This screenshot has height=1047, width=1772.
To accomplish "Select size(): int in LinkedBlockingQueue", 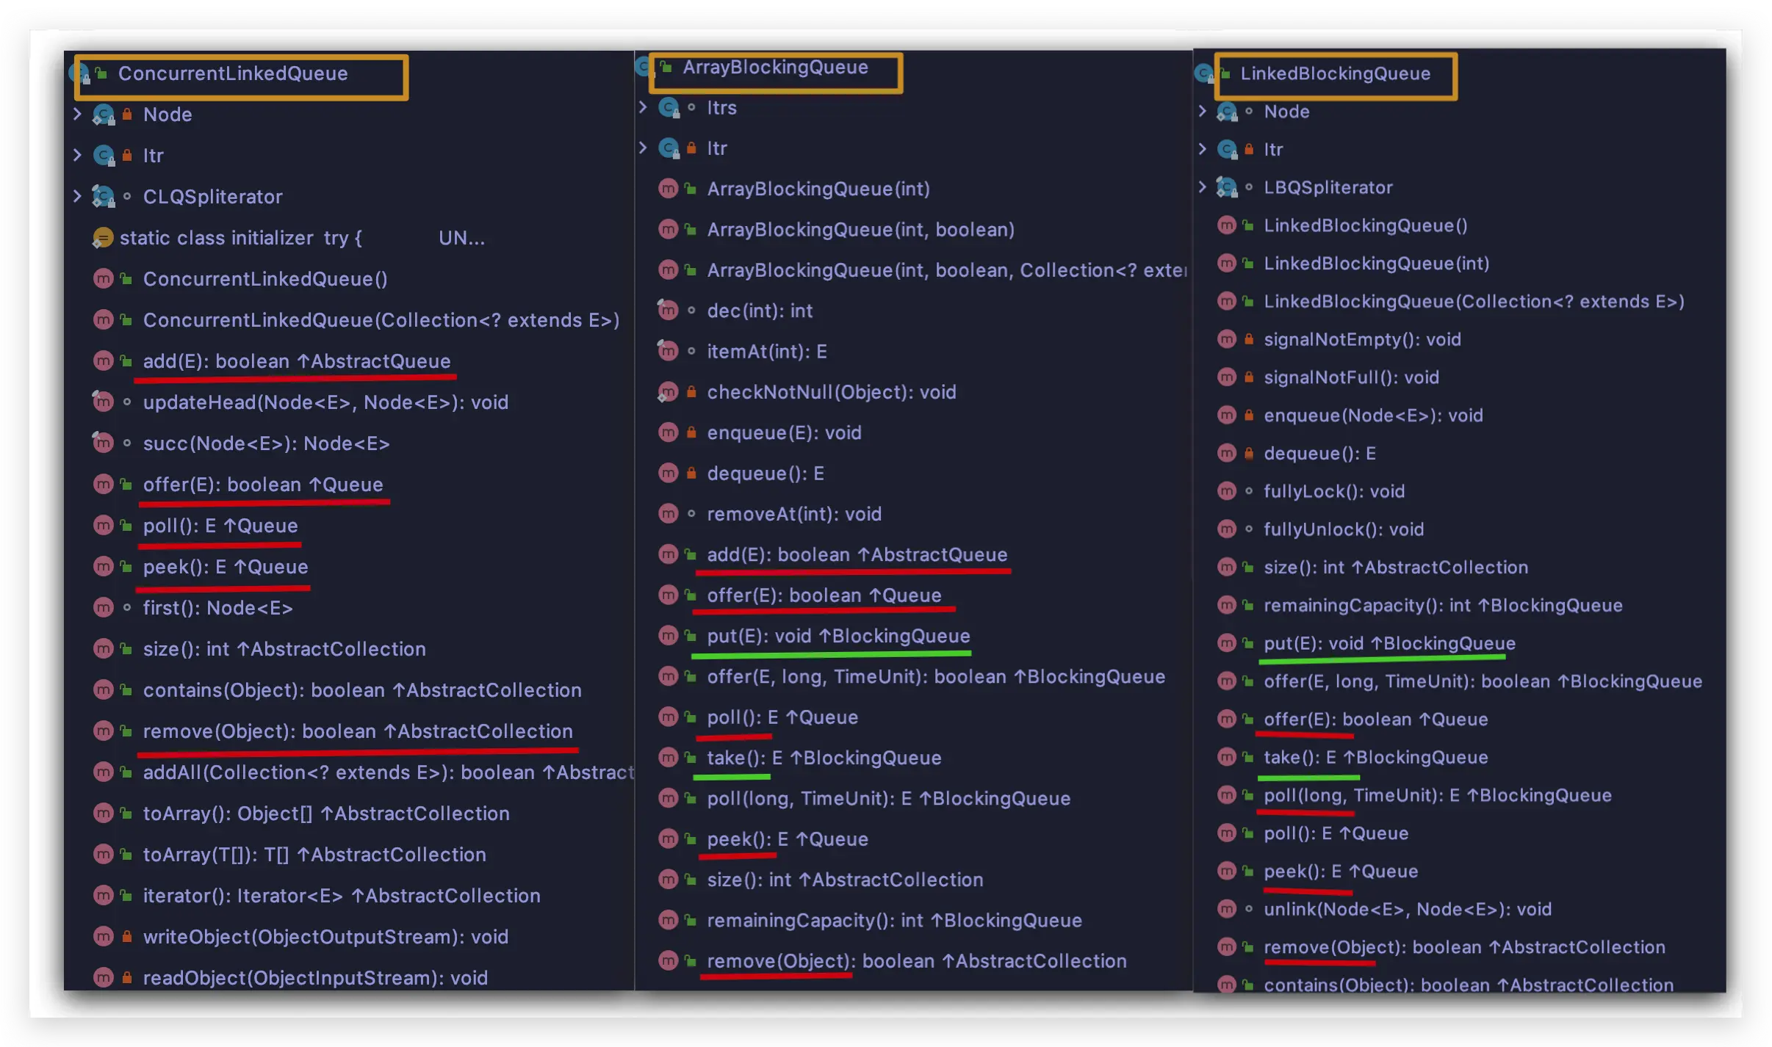I will pos(1396,568).
